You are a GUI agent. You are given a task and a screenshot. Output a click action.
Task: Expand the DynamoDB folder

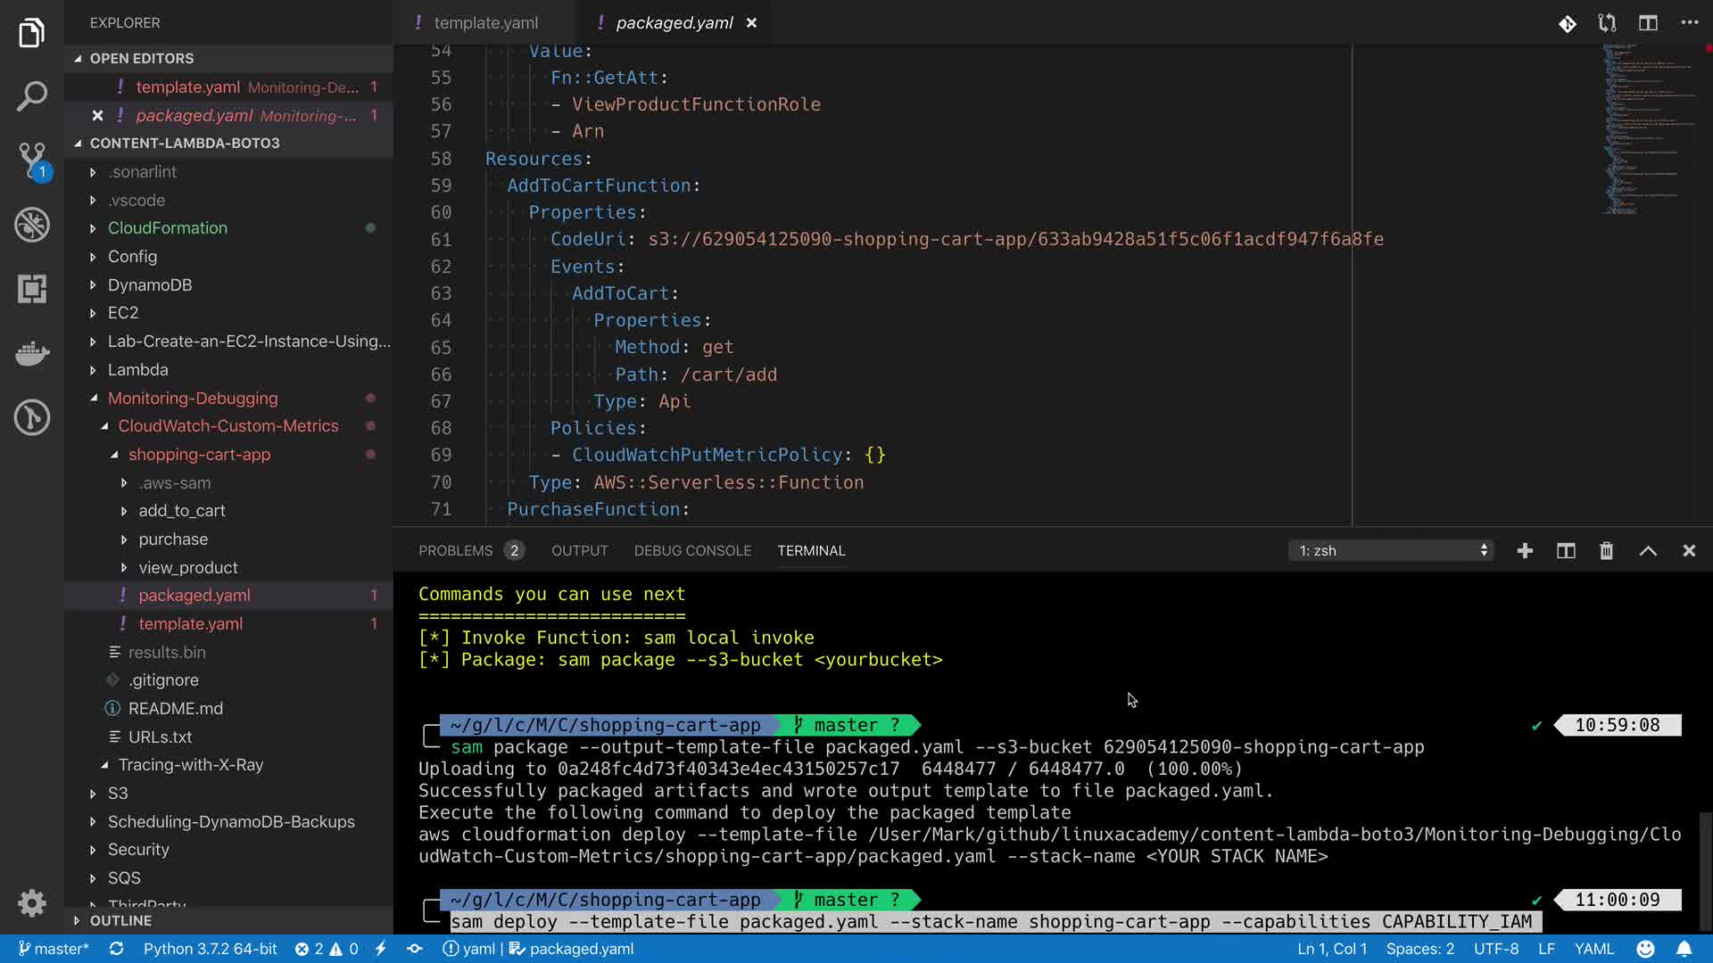(x=149, y=284)
